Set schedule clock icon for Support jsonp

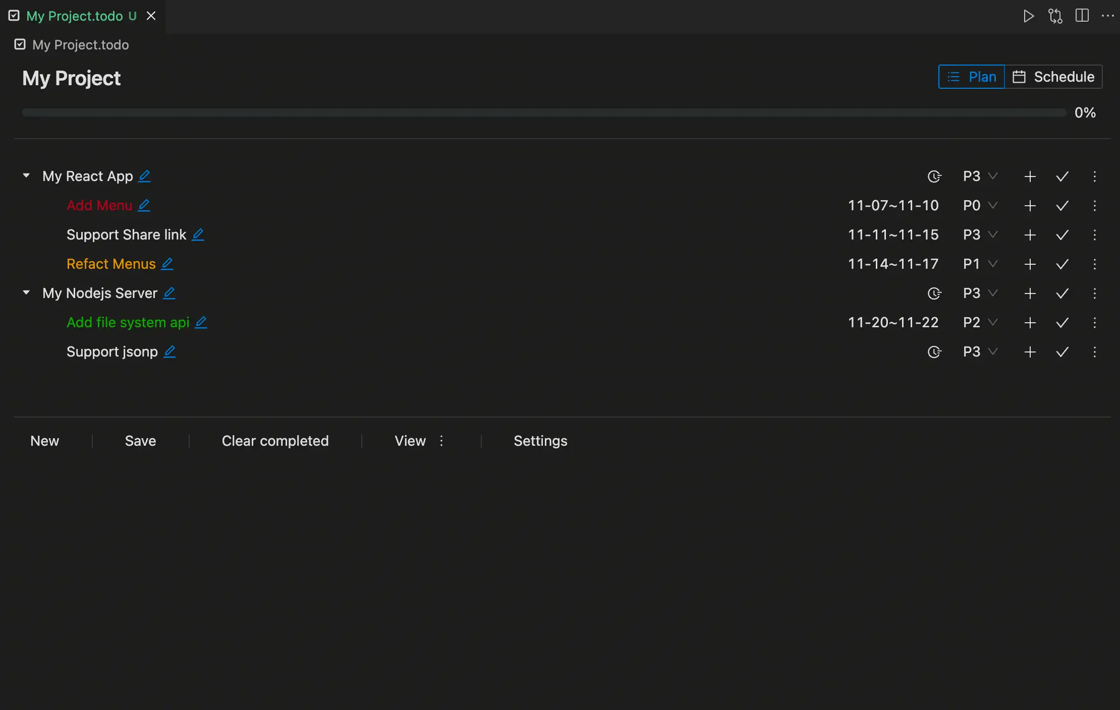tap(934, 352)
